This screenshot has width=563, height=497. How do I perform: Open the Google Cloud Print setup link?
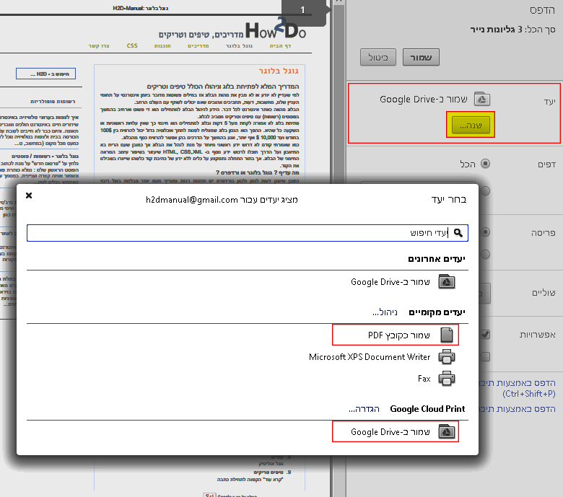click(364, 409)
